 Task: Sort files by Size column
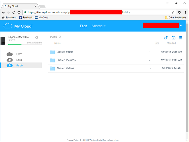[157, 43]
